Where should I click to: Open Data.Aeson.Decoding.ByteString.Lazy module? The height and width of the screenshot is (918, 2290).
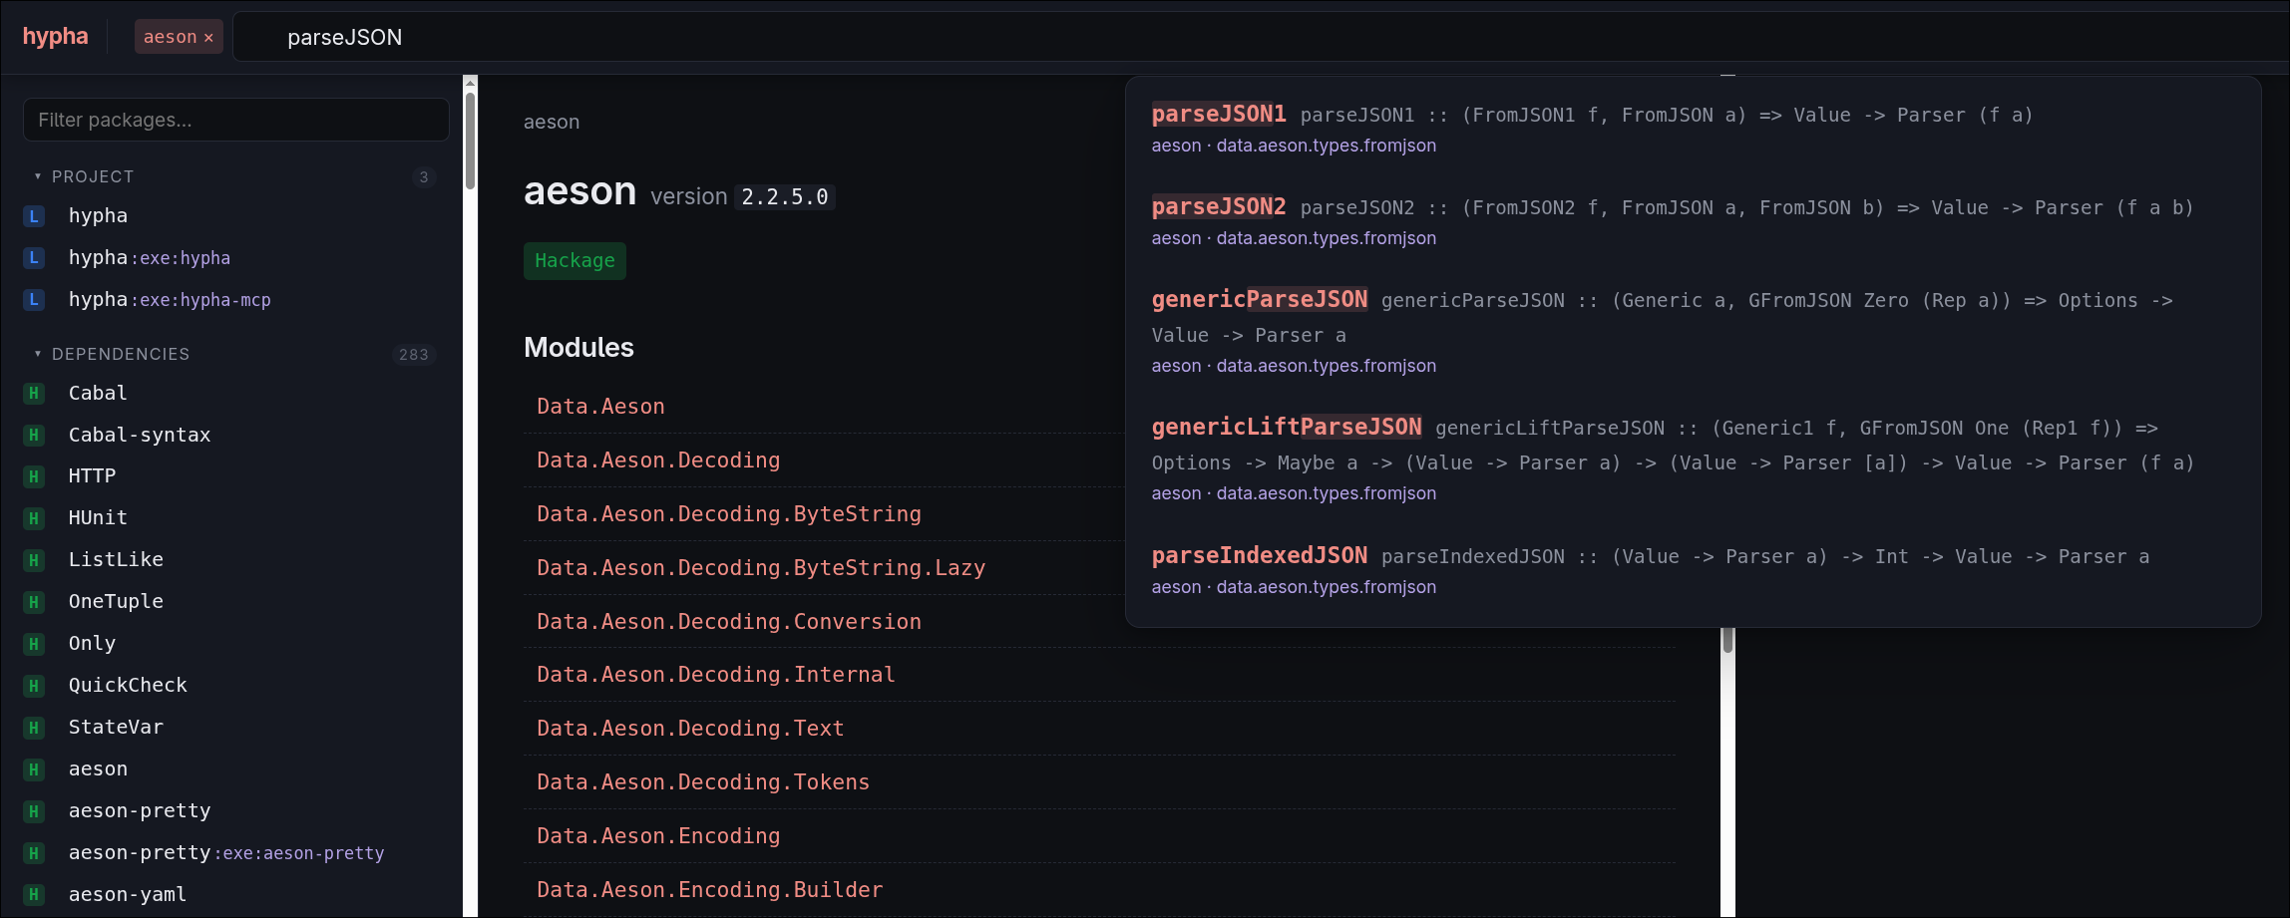tap(761, 567)
